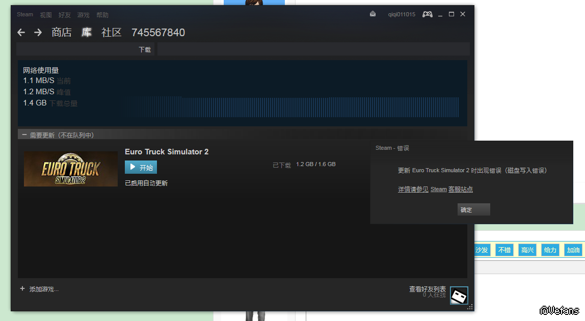Go back with the left arrow
This screenshot has height=321, width=585.
21,33
